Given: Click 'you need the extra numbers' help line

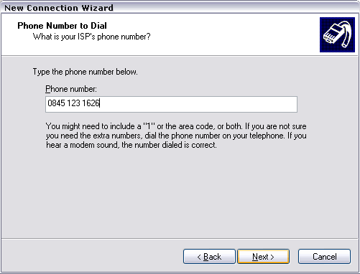Looking at the screenshot, I should coord(93,136).
